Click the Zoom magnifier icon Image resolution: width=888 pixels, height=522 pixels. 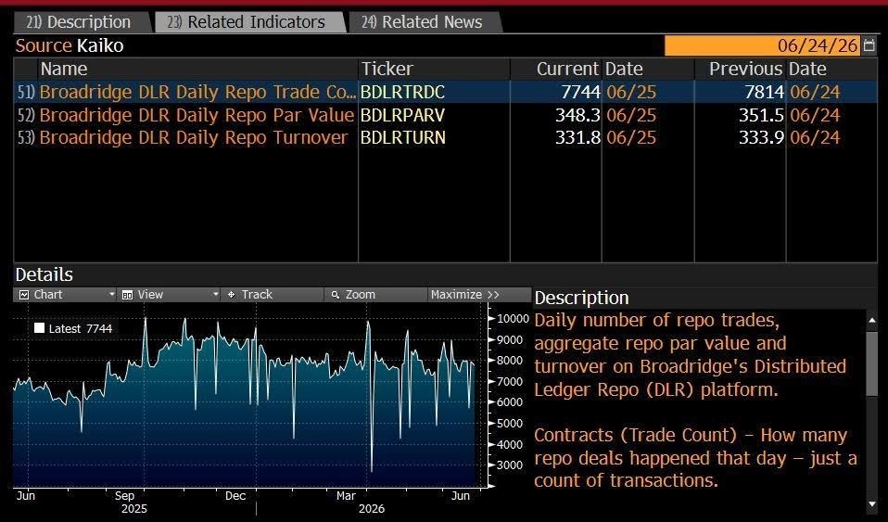pos(336,295)
